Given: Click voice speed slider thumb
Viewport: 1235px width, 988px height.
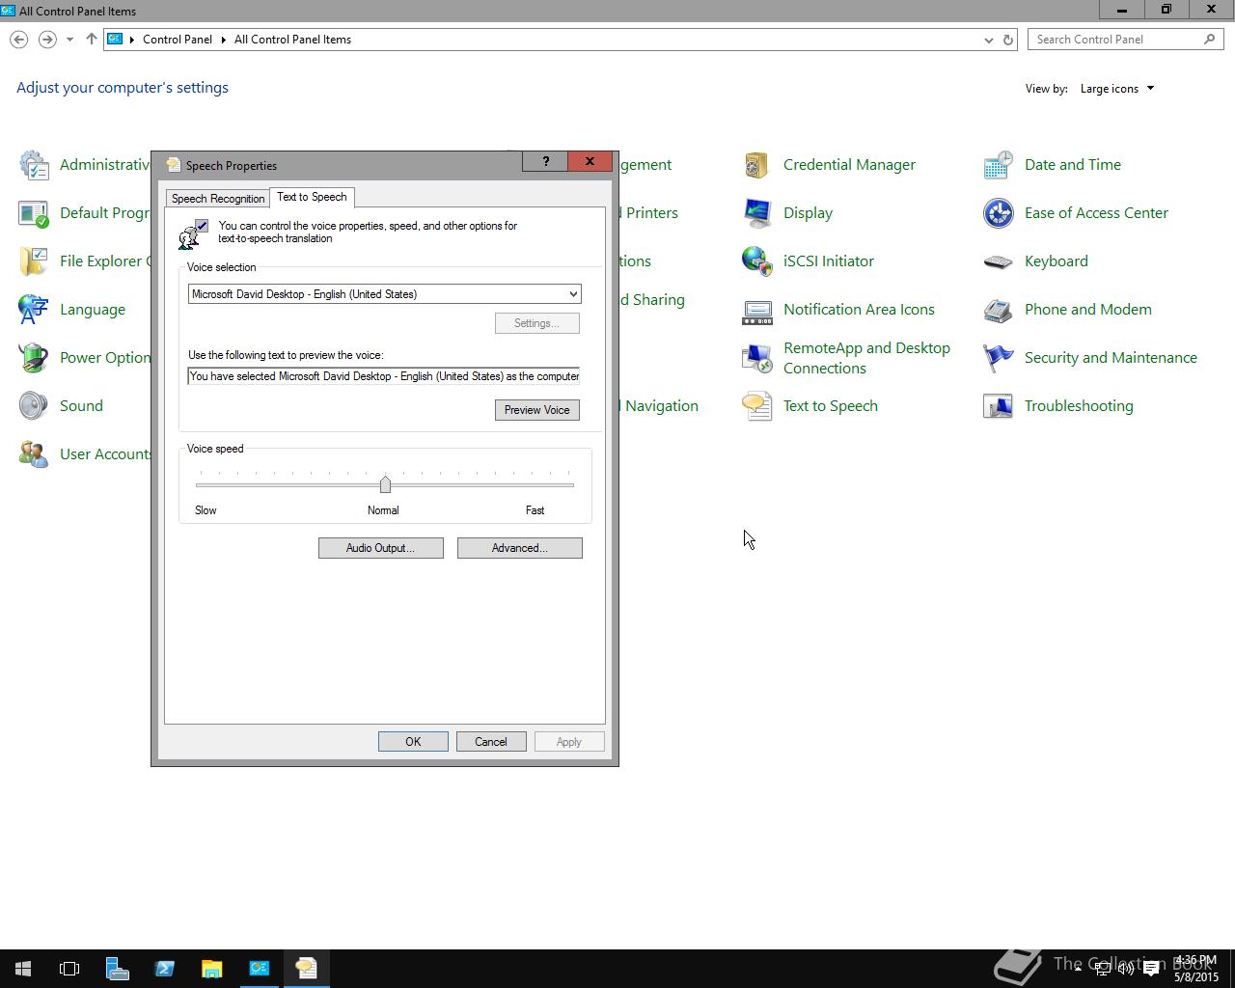Looking at the screenshot, I should [385, 484].
